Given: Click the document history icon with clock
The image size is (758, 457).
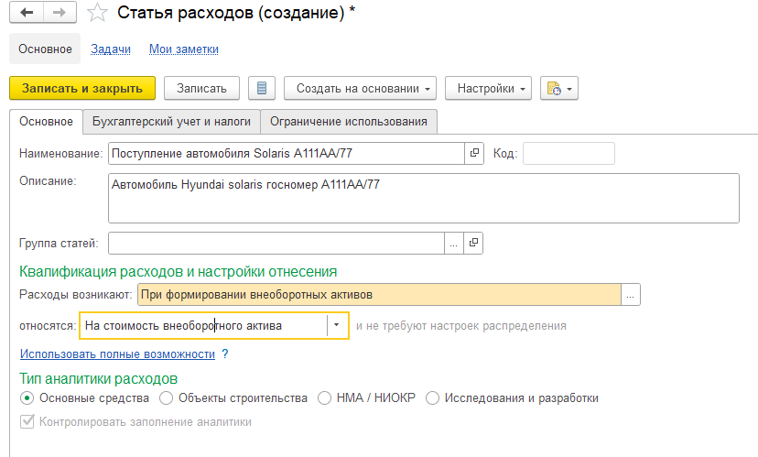Looking at the screenshot, I should click(558, 89).
